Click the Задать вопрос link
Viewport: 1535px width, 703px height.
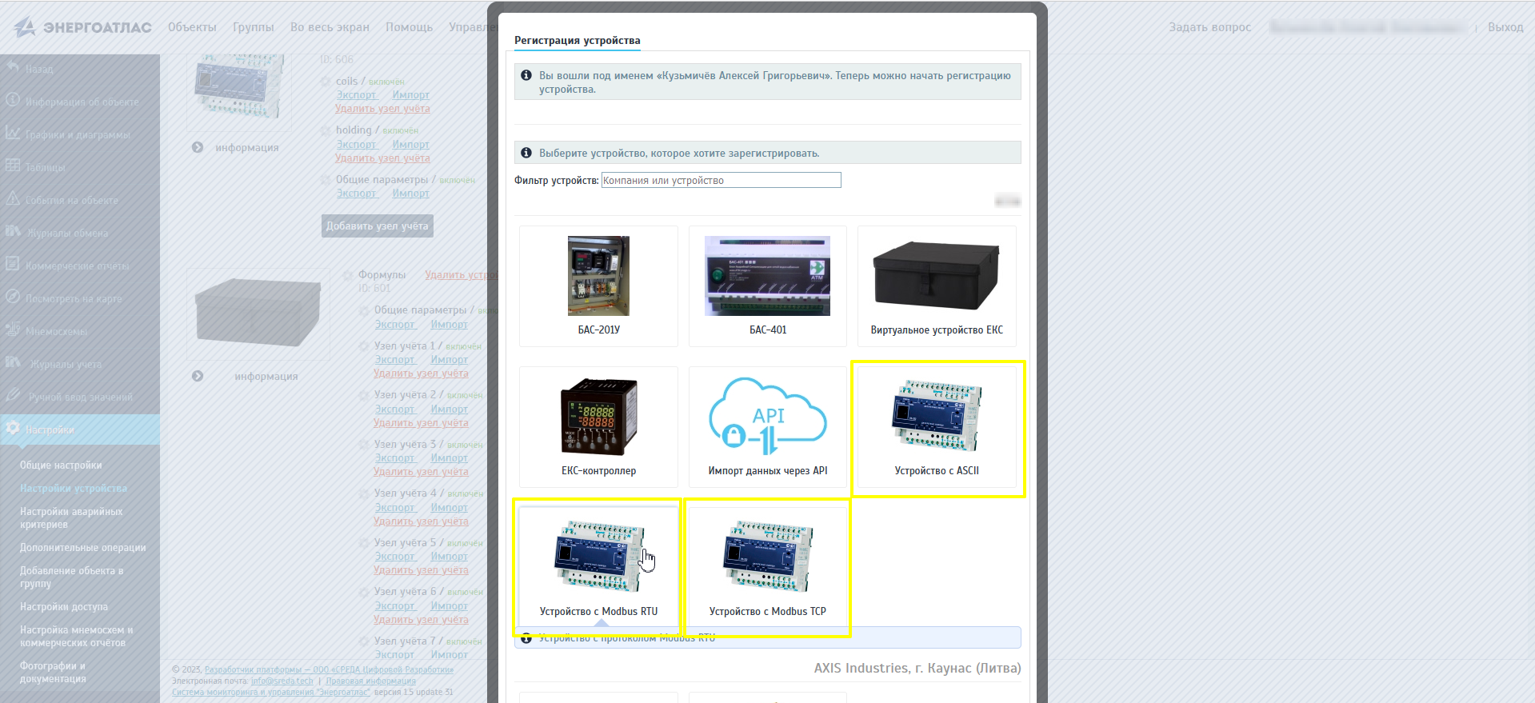coord(1209,27)
